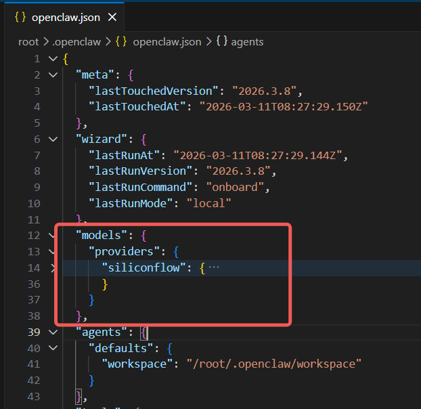
Task: Click line number 14 in the gutter
Action: [x=34, y=267]
